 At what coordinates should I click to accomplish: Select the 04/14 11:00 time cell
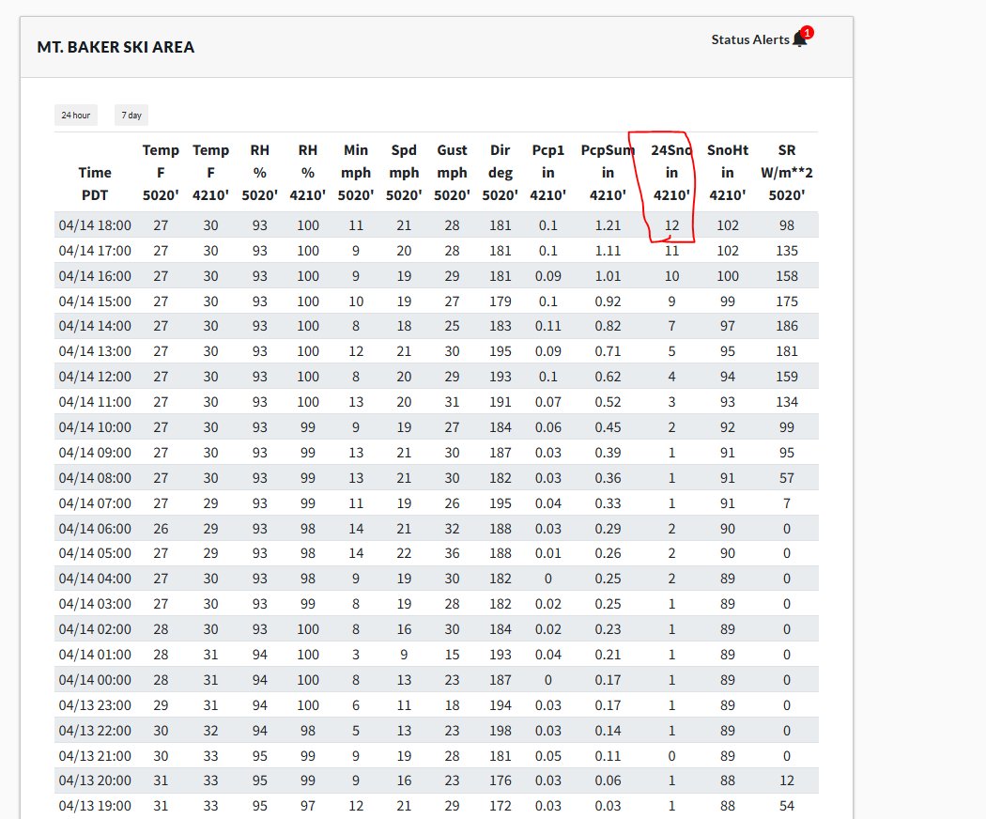click(x=95, y=401)
